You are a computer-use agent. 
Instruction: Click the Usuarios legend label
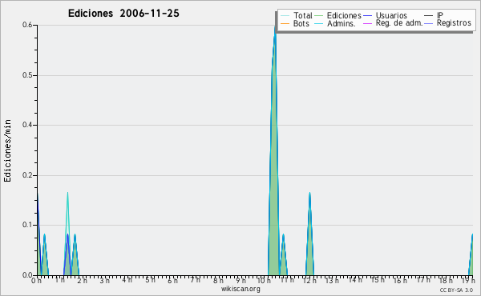click(x=391, y=15)
